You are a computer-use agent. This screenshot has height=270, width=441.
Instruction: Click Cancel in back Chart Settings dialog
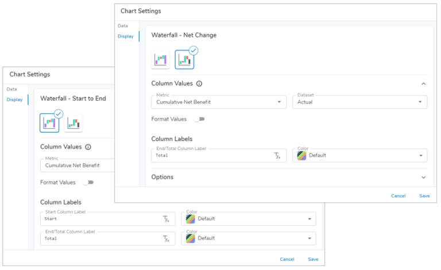click(287, 259)
